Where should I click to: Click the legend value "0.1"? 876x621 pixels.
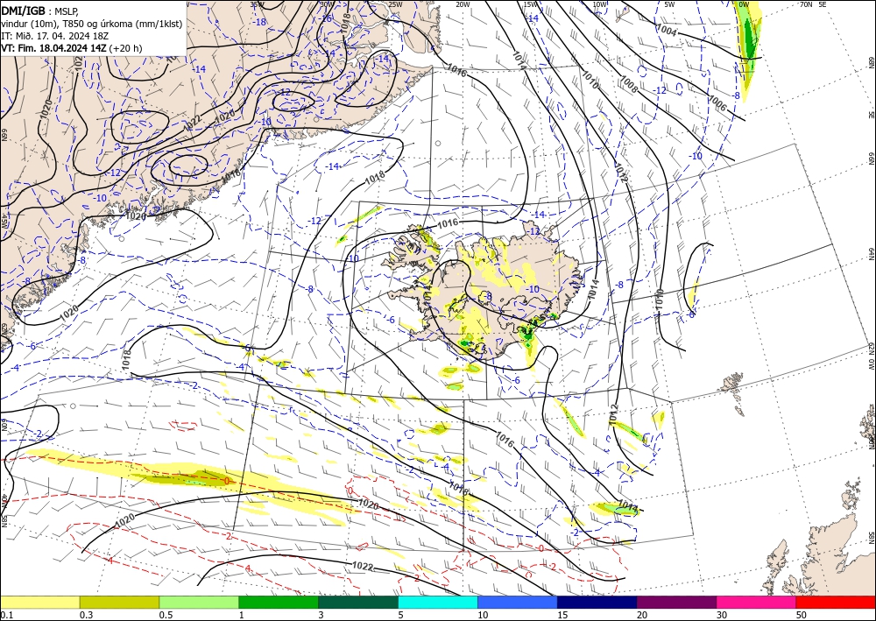pyautogui.click(x=6, y=615)
